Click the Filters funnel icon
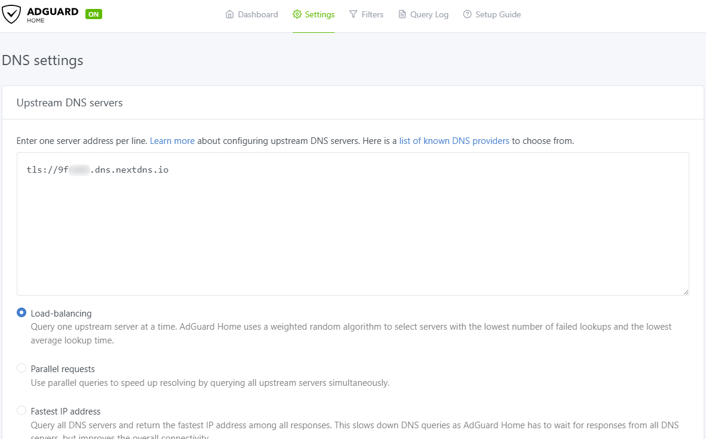The image size is (706, 439). coord(354,14)
